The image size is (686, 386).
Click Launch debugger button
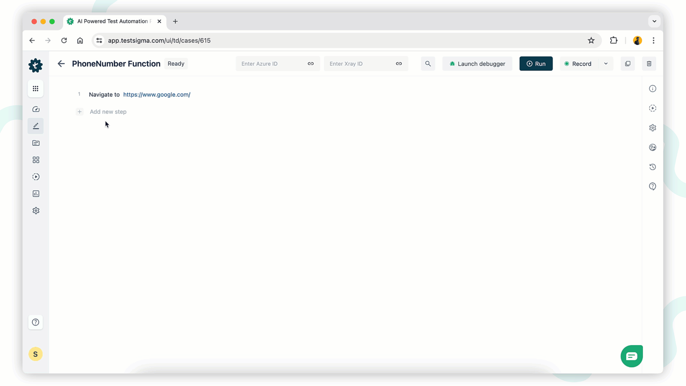[x=477, y=64]
